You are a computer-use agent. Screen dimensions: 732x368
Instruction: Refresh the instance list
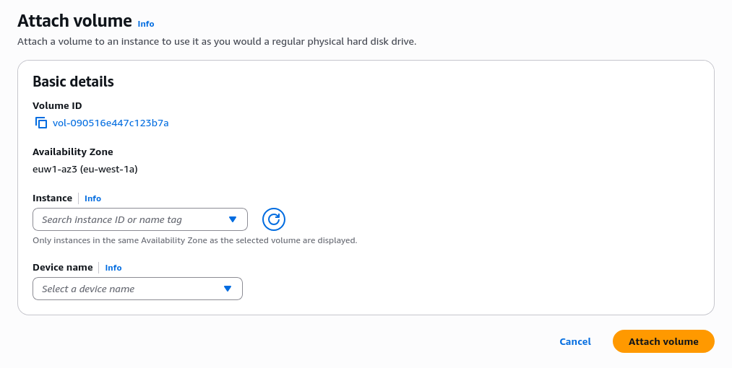(x=274, y=219)
